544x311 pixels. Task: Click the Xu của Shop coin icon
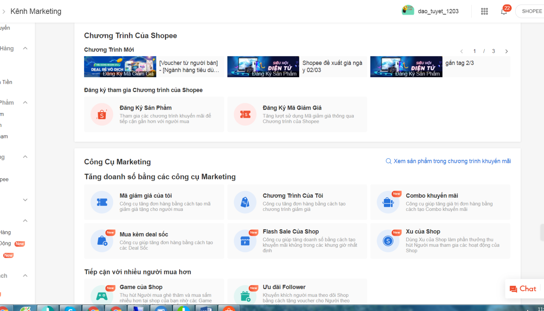tap(388, 241)
